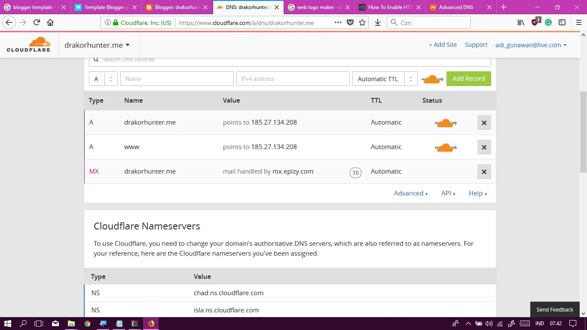Screen dimensions: 587x330
Task: Click the page vertical scrollbar
Action: click(583, 132)
